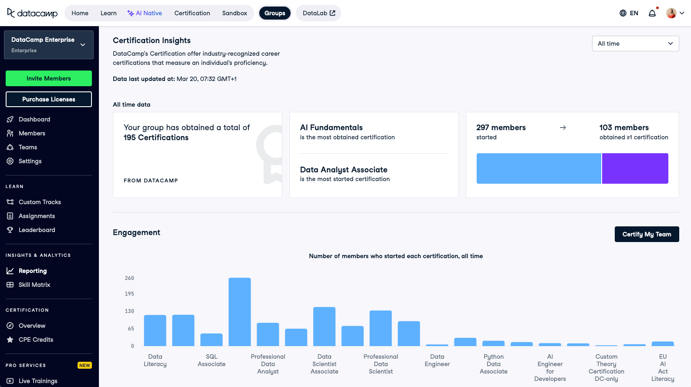Open the Members people icon
691x387 pixels.
[x=10, y=133]
